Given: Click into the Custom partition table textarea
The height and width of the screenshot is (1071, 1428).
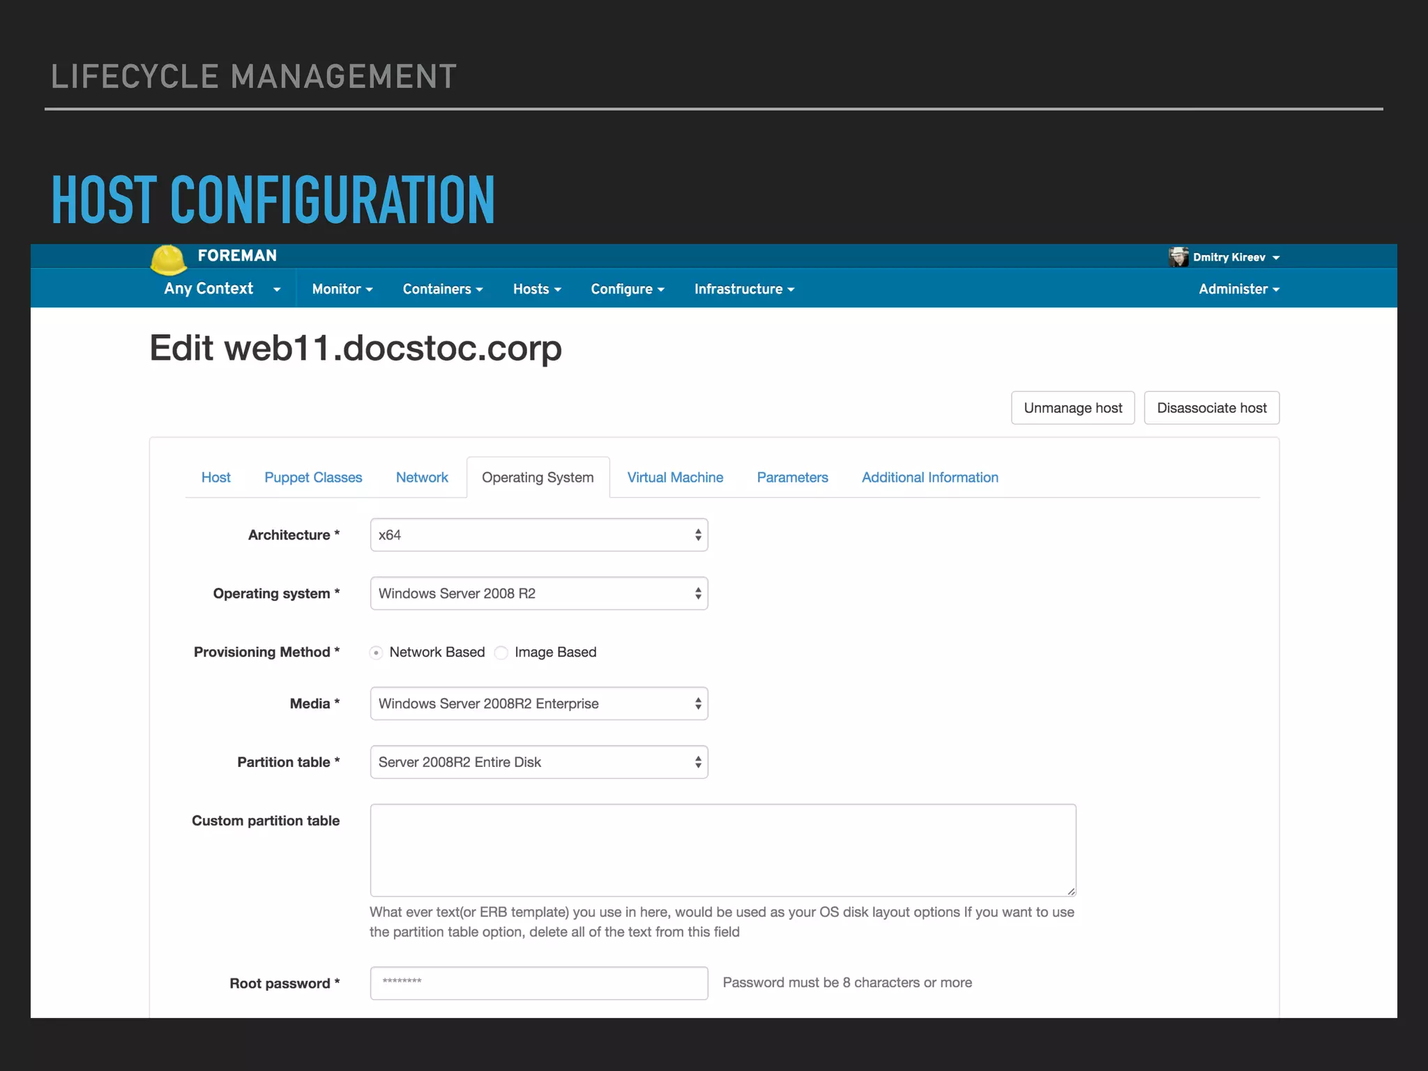Looking at the screenshot, I should [723, 850].
